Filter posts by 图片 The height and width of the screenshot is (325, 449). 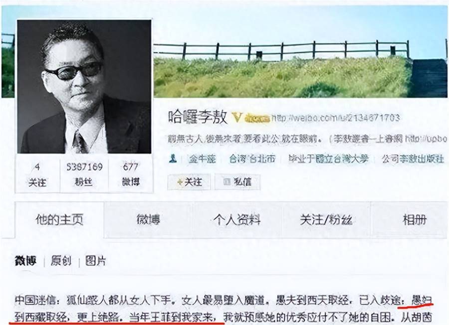(x=96, y=261)
